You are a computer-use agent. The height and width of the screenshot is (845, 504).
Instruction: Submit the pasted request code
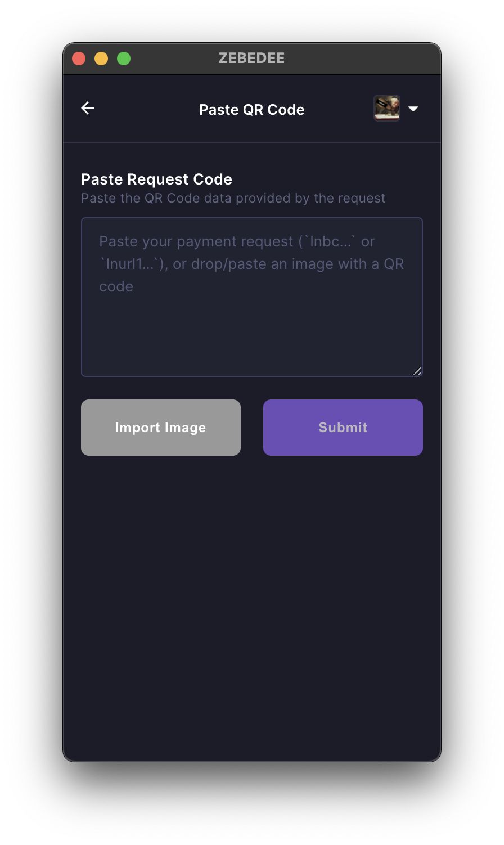[343, 428]
